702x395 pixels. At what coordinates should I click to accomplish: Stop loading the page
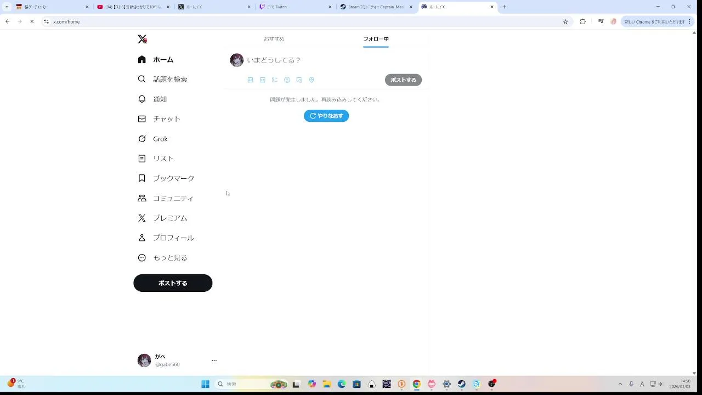[x=32, y=21]
